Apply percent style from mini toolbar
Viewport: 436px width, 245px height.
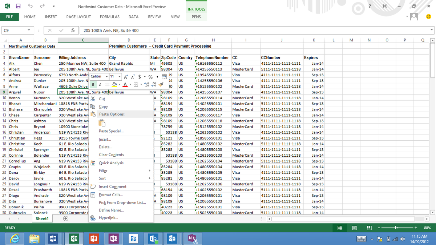pos(150,76)
